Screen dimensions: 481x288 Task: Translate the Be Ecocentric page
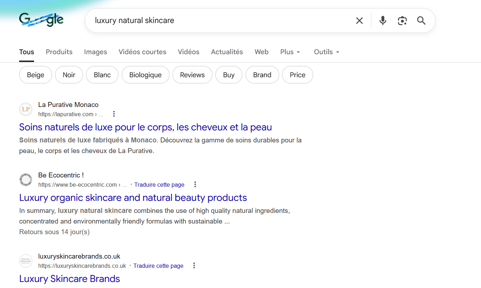159,185
